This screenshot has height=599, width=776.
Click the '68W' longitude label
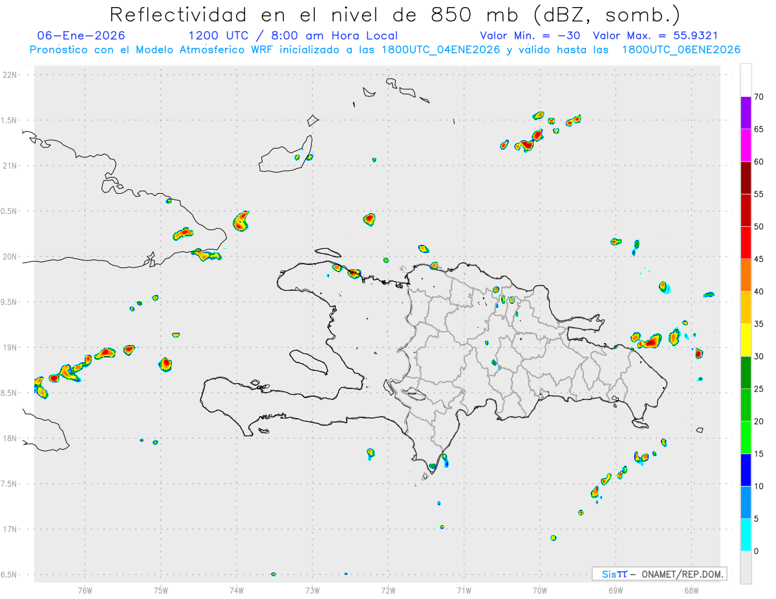[691, 590]
